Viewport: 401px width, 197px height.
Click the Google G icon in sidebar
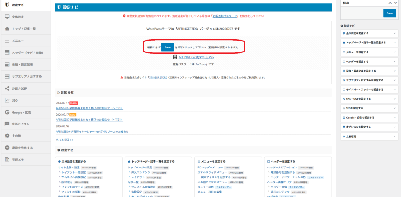tap(7, 112)
